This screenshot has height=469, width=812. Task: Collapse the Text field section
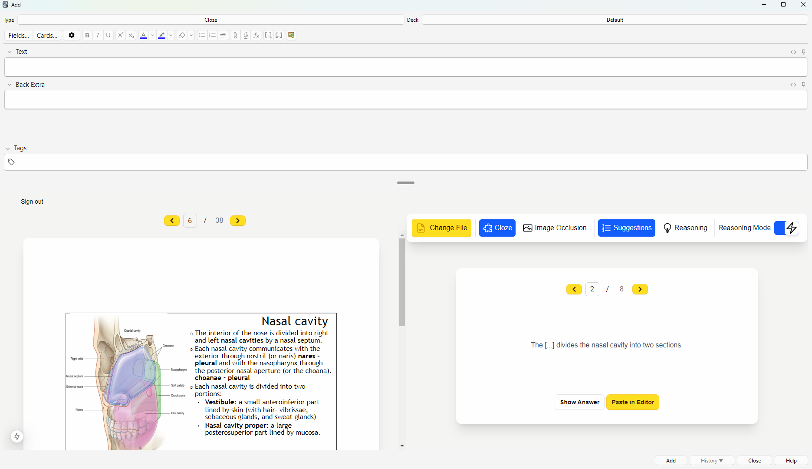(10, 52)
